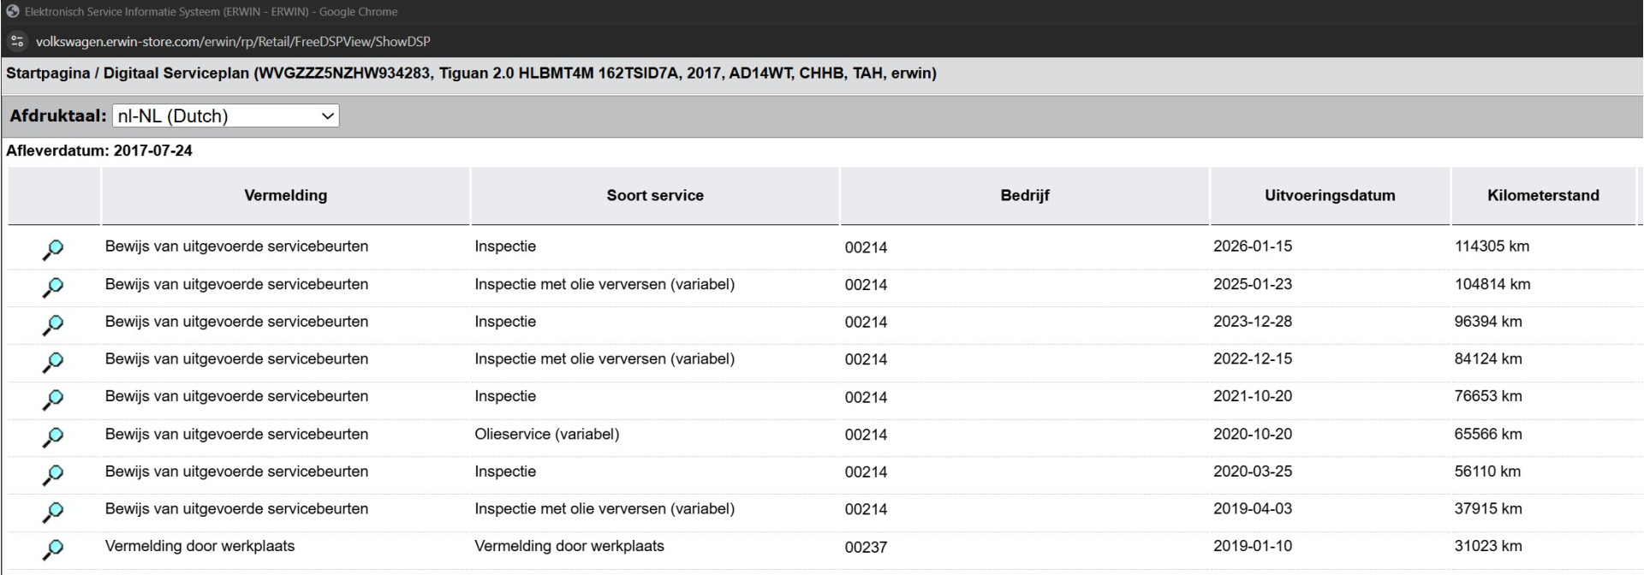1644x575 pixels.
Task: Click the Soort service column header
Action: 655,195
